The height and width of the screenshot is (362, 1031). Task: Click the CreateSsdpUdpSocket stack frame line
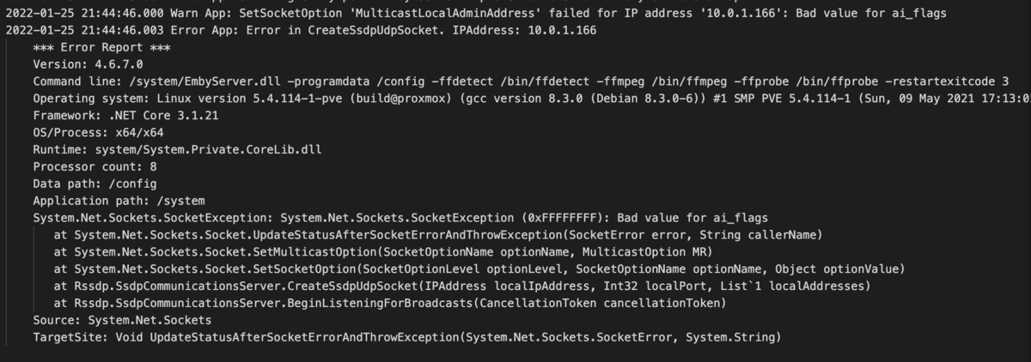pos(461,286)
